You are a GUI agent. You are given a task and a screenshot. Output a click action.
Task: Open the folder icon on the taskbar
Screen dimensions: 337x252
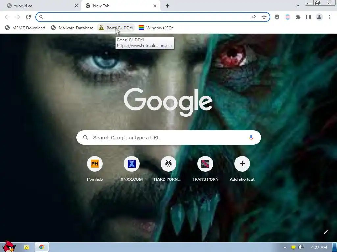pyautogui.click(x=27, y=247)
